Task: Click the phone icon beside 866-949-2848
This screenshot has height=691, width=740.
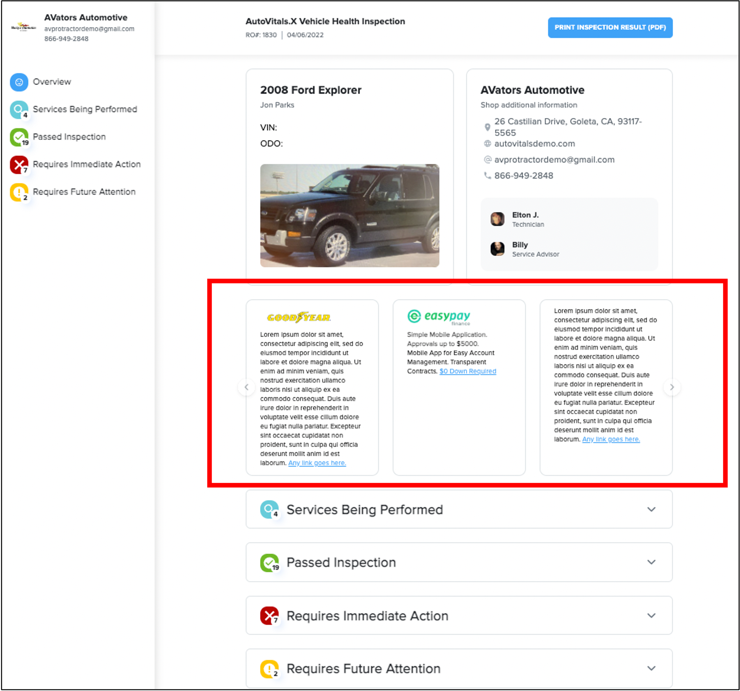Action: click(487, 176)
